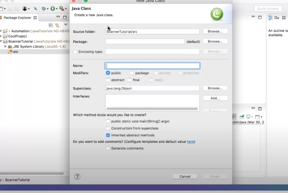
Task: Toggle Link with Editor icon
Action: point(57,25)
